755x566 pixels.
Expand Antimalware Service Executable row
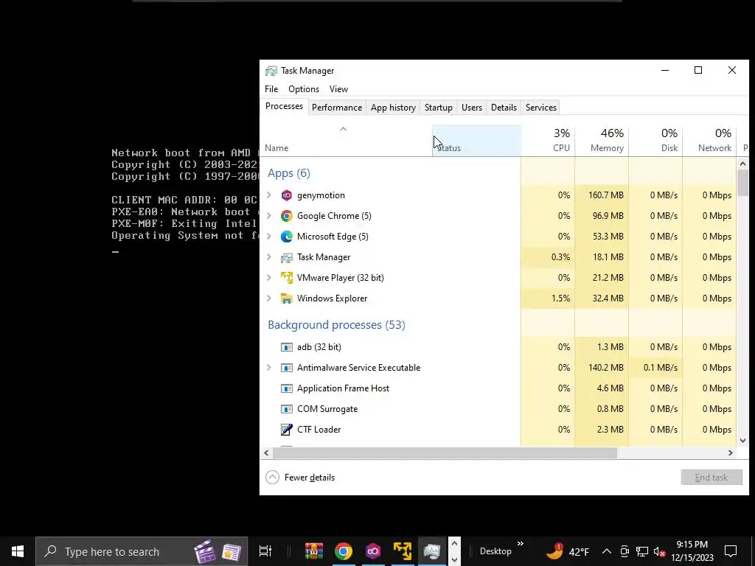coord(269,368)
